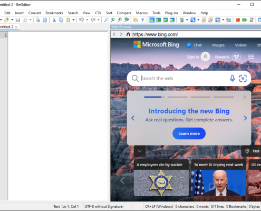Click the Save toolbar icon
This screenshot has height=211, width=261.
(18, 20)
